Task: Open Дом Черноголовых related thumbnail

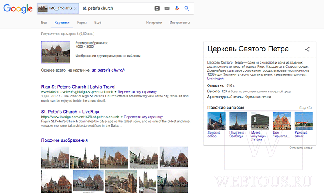Action: click(x=282, y=121)
